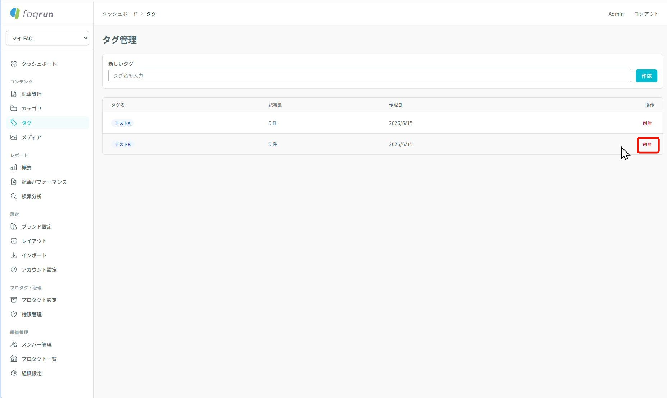Click タグ in the breadcrumb

151,14
